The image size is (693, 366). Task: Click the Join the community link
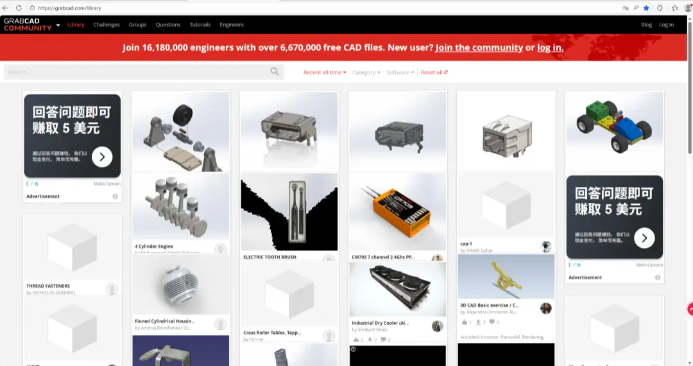point(479,48)
